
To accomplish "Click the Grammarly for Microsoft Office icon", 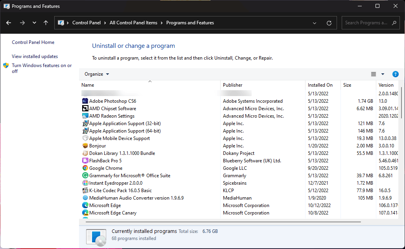I will point(85,175).
